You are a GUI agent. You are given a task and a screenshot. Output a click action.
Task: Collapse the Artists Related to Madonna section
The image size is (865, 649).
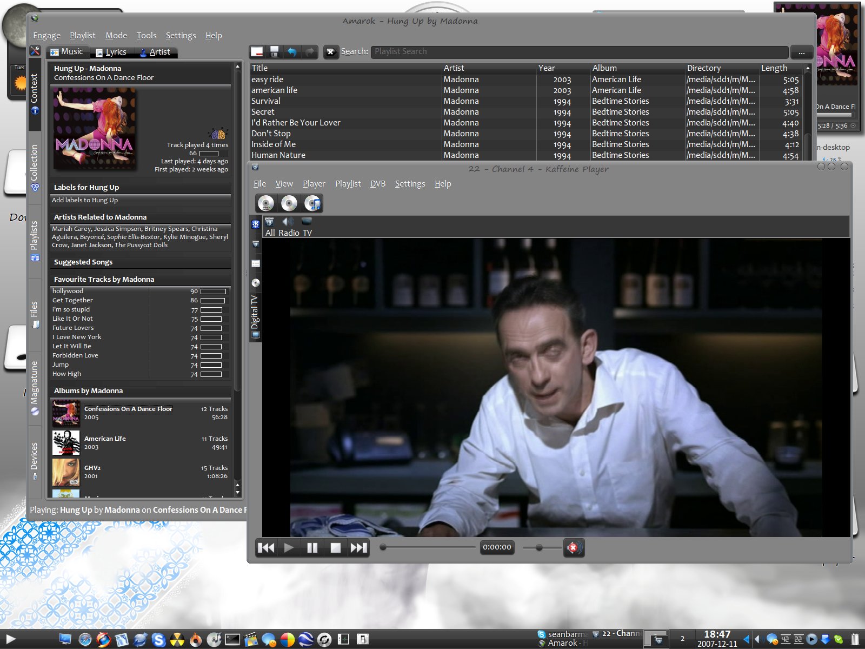pyautogui.click(x=141, y=217)
